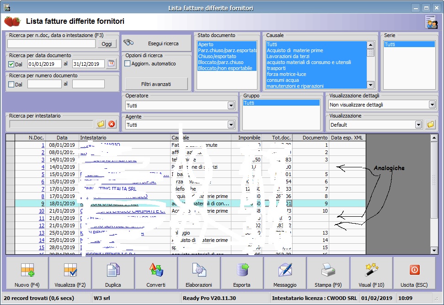Click calendar icon next to date range
Screen dimensions: 444x305
point(111,64)
